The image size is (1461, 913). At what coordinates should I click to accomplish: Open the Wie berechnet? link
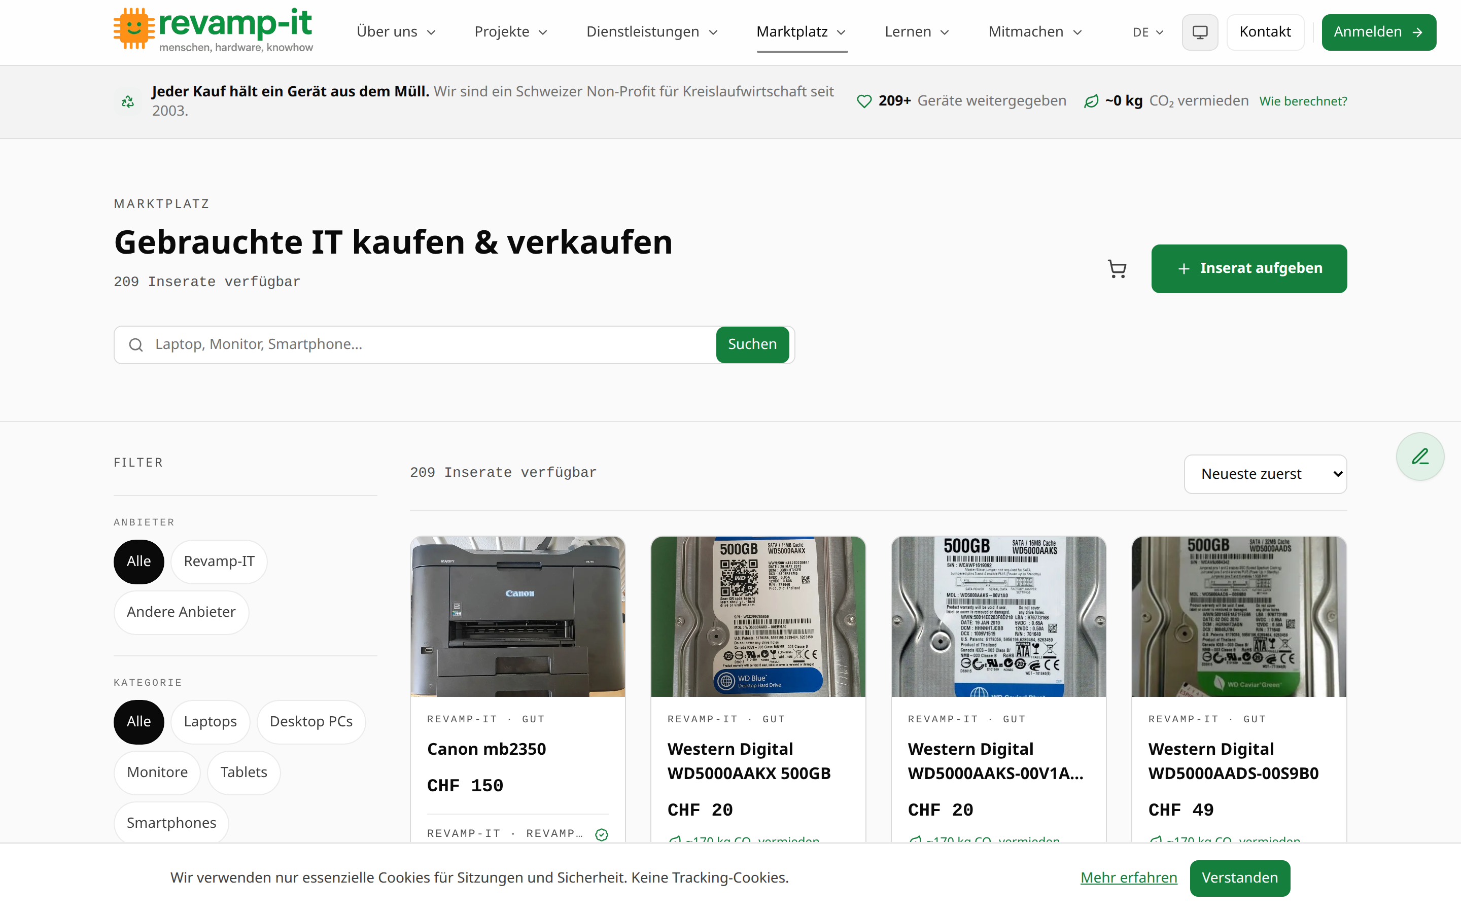coord(1303,101)
